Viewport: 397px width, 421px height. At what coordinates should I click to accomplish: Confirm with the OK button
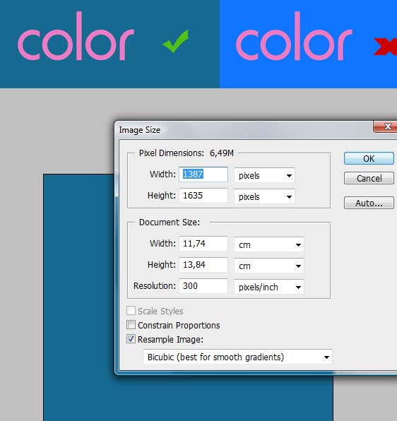pos(369,158)
